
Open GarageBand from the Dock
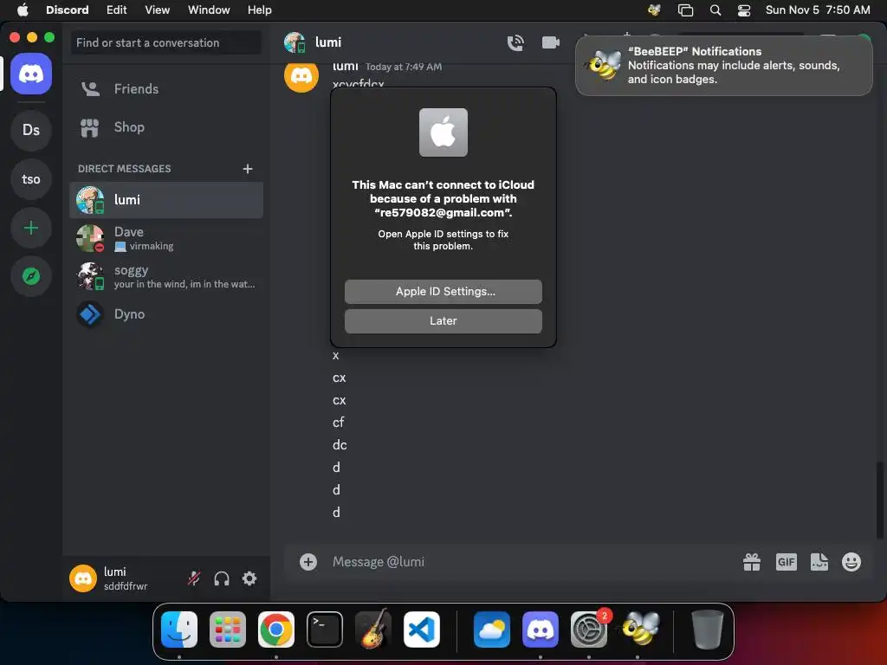(373, 629)
